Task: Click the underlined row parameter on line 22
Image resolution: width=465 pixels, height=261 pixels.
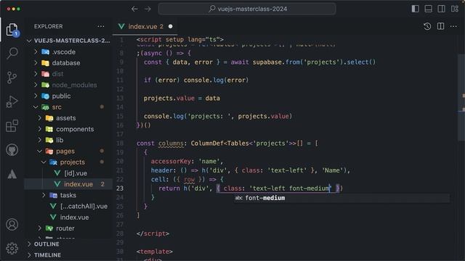Action: point(189,180)
